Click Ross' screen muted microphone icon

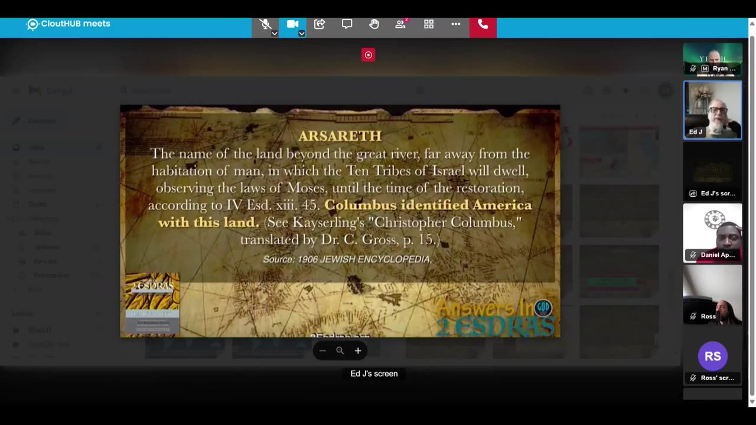pos(693,378)
